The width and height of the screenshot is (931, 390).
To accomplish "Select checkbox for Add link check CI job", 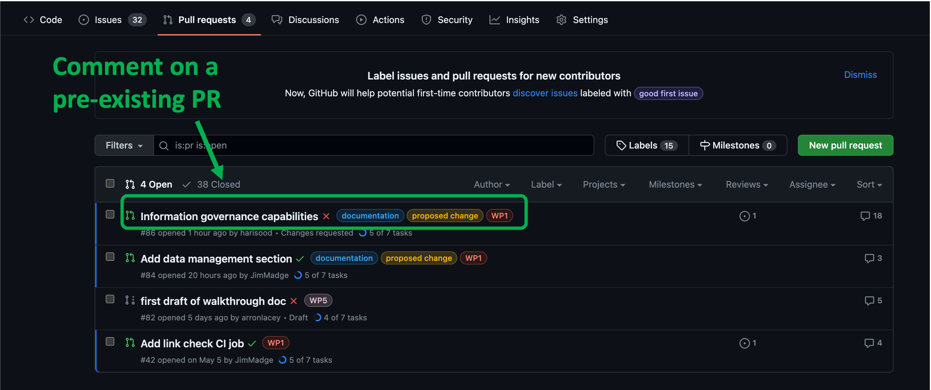I will click(110, 342).
